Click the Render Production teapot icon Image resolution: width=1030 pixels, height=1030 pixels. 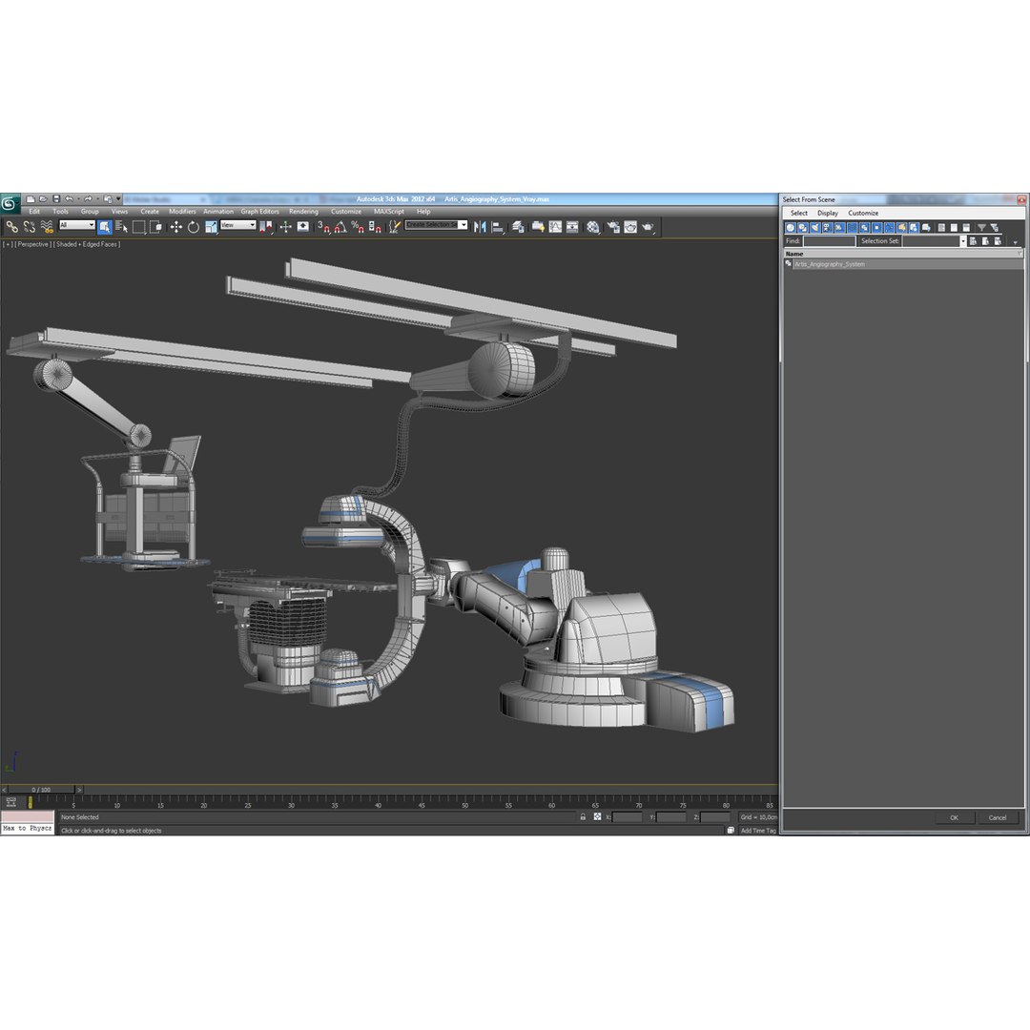coord(648,227)
